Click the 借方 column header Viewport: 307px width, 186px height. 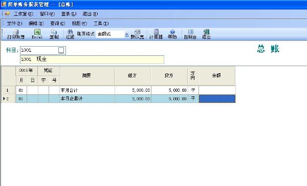click(133, 76)
